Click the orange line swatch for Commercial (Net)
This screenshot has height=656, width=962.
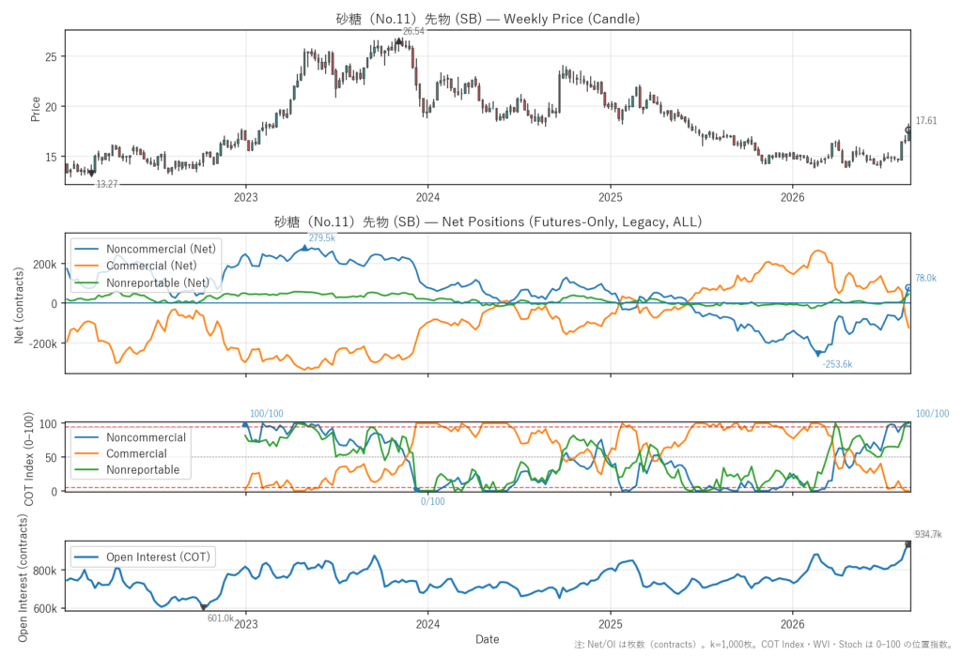click(86, 266)
